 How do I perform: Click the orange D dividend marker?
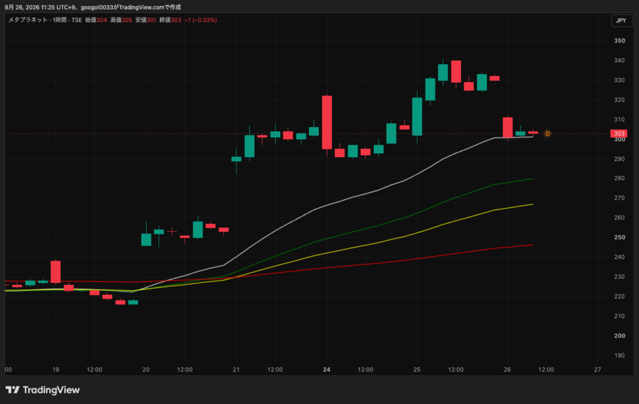[x=547, y=133]
